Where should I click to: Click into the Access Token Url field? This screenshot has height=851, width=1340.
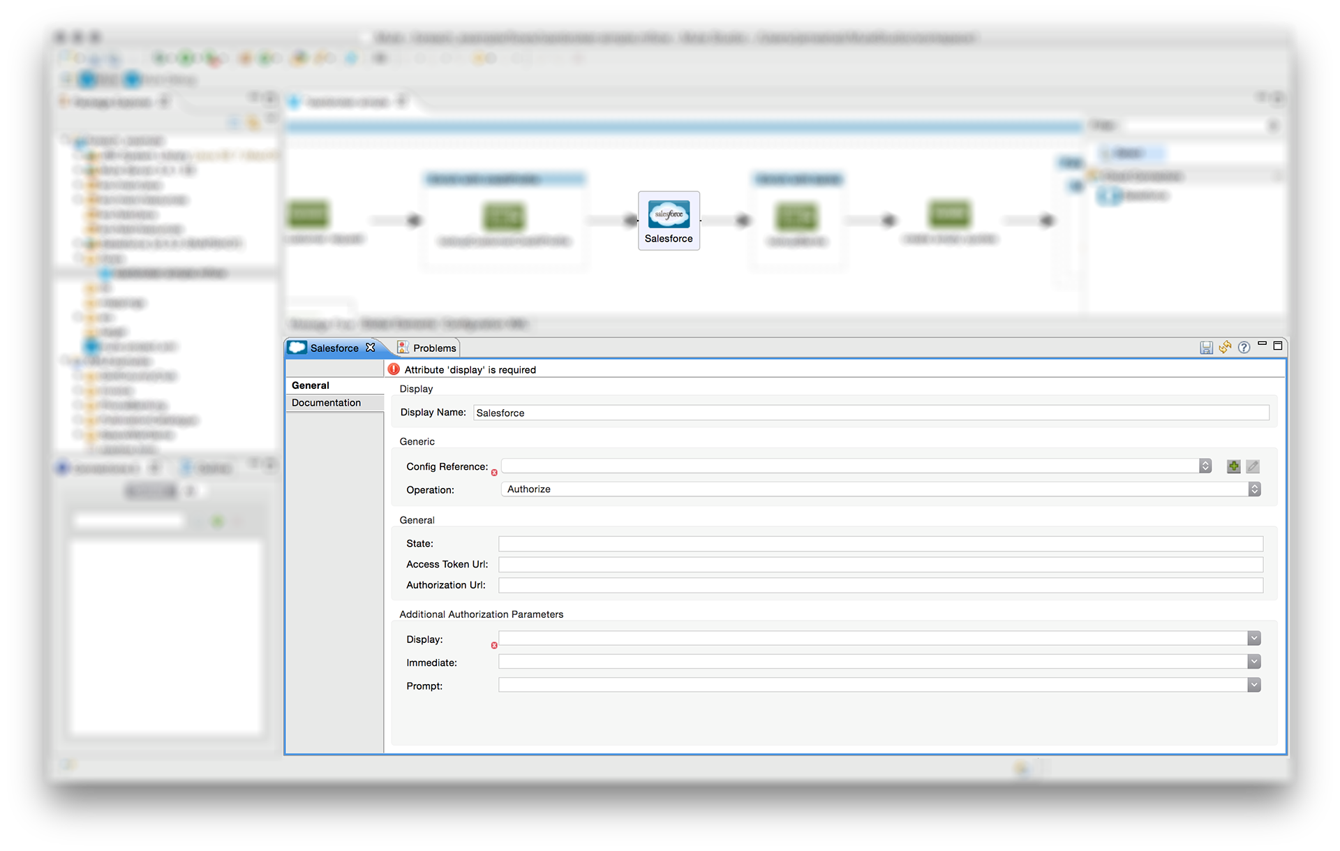click(x=881, y=565)
